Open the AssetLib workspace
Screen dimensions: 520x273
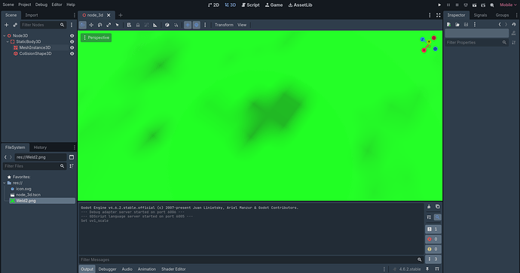click(x=300, y=5)
